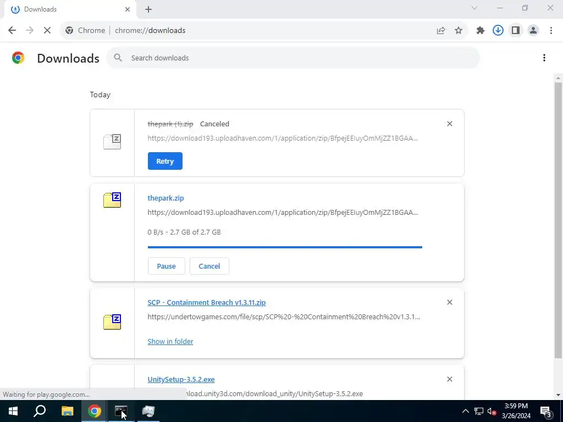
Task: Click the Chrome site info icon in address bar
Action: click(69, 31)
